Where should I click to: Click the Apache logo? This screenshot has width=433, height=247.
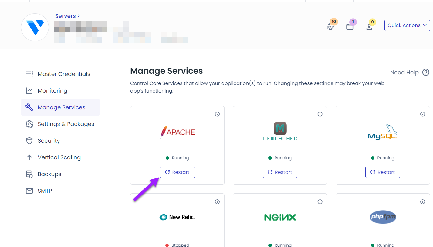point(178,132)
